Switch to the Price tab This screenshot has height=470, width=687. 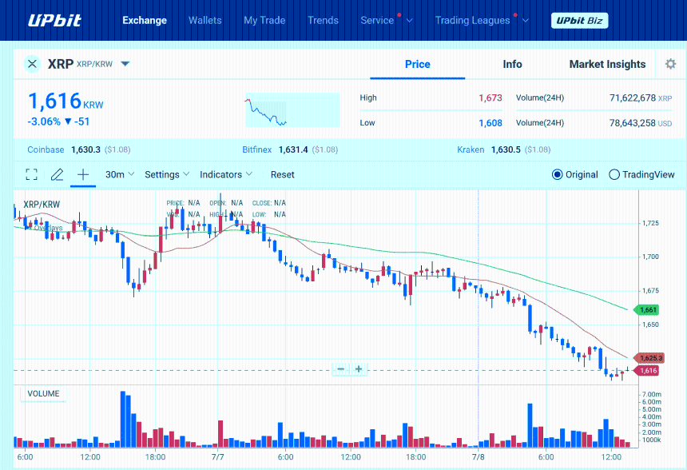click(418, 65)
